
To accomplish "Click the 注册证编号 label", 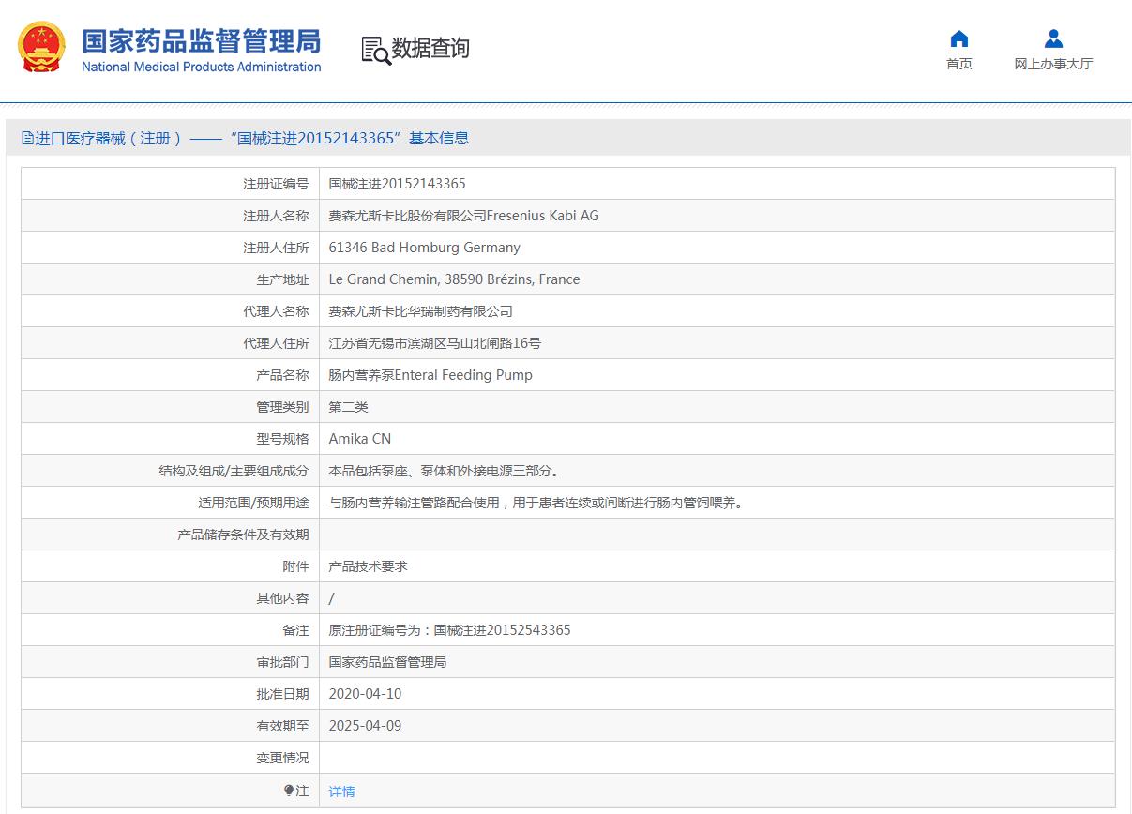I will [276, 184].
